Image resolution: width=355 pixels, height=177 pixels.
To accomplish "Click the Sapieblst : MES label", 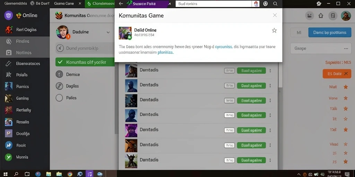I will point(338,62).
